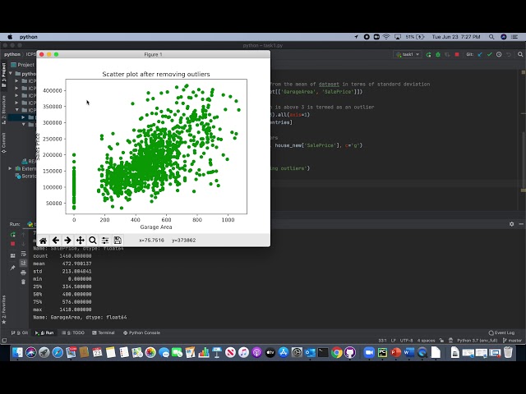Viewport: 526px width, 394px height.
Task: Open PyCharm from the Dock
Action: [x=382, y=352]
